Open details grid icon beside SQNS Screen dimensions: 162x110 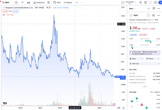(153, 15)
